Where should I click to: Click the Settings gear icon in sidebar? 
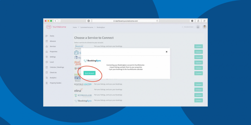[x=47, y=57]
